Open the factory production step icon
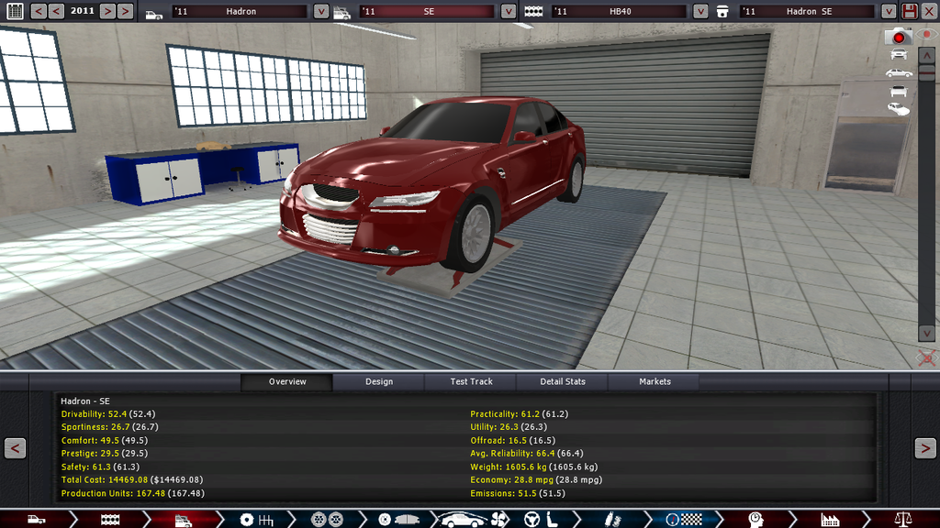Image resolution: width=940 pixels, height=528 pixels. tap(830, 520)
